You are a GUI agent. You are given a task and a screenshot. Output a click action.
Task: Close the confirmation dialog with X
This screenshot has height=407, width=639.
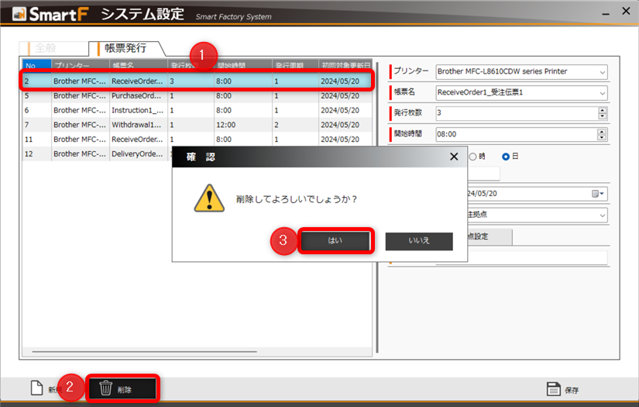pos(454,157)
